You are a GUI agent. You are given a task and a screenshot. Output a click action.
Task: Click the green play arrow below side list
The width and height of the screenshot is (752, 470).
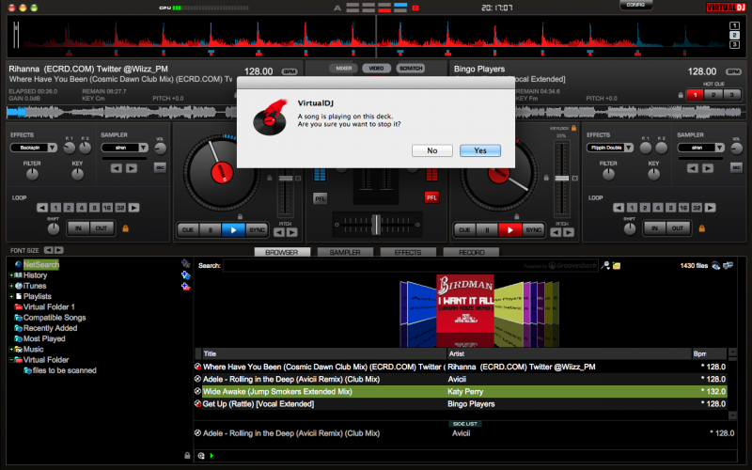pyautogui.click(x=211, y=456)
